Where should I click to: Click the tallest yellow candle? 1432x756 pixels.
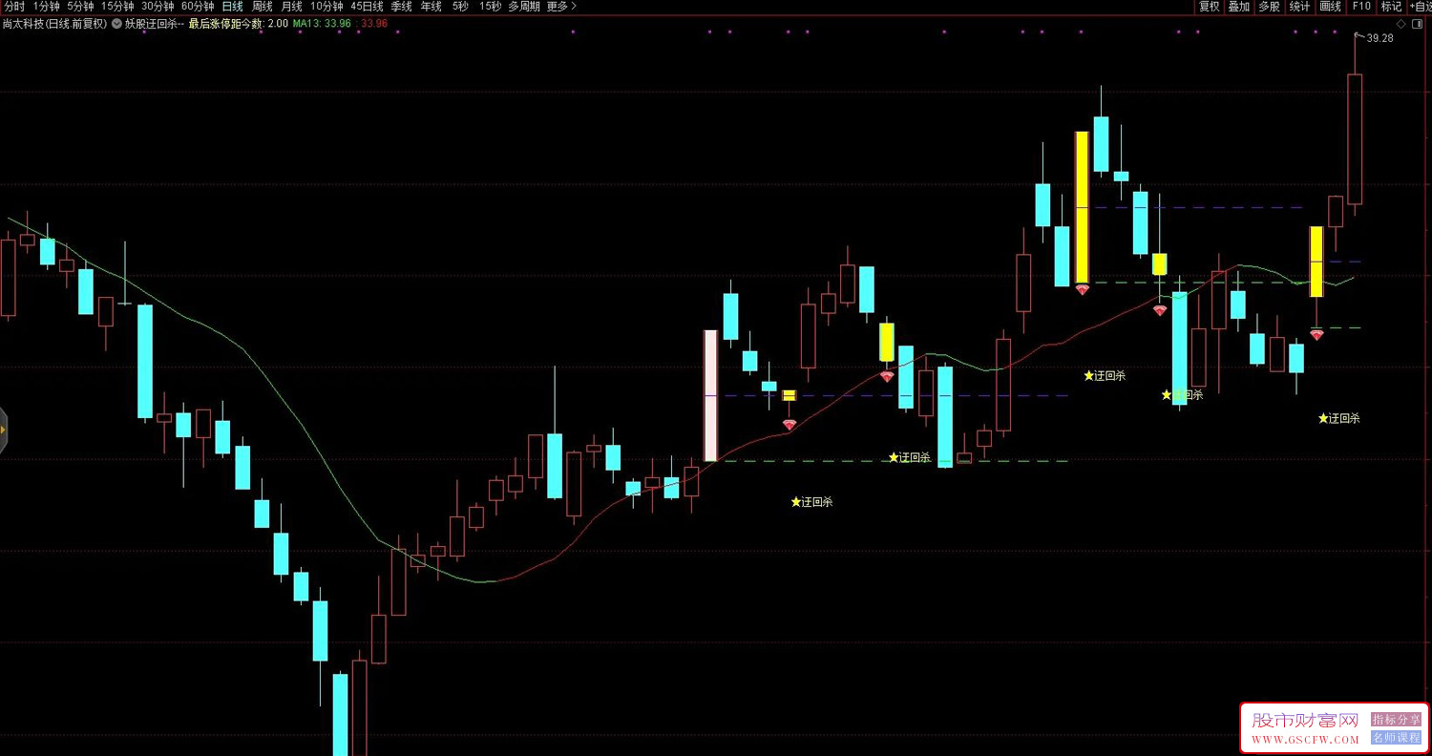tap(1082, 207)
